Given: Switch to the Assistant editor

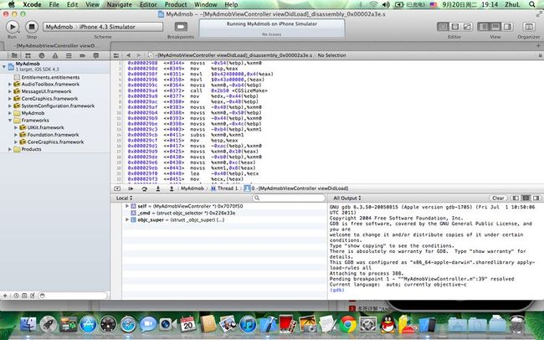Looking at the screenshot, I should pyautogui.click(x=454, y=27).
